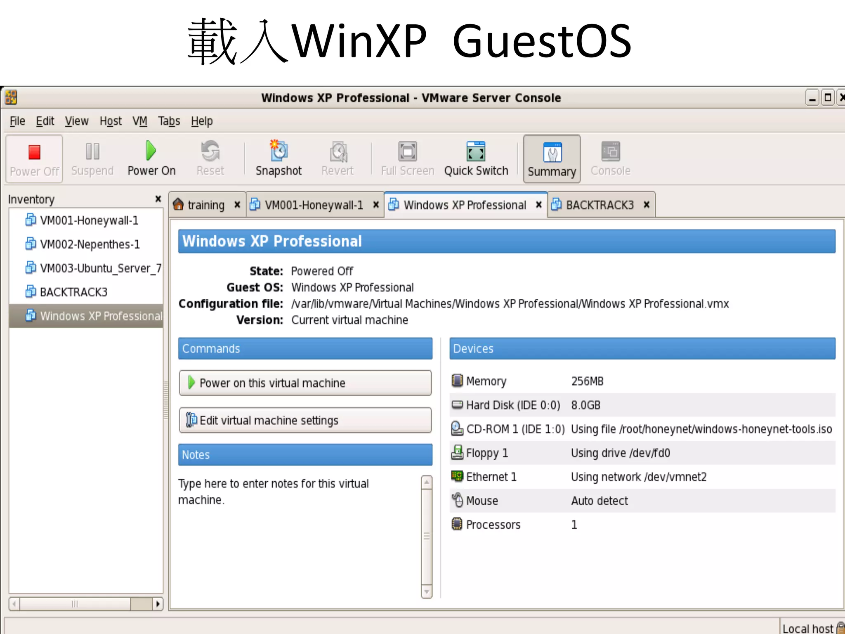Click the red Power Off toolbar button
The height and width of the screenshot is (634, 845).
34,159
